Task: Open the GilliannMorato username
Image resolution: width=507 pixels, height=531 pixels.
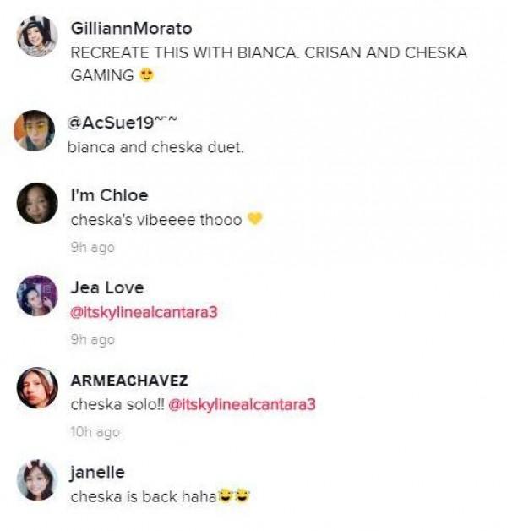Action: pyautogui.click(x=131, y=28)
